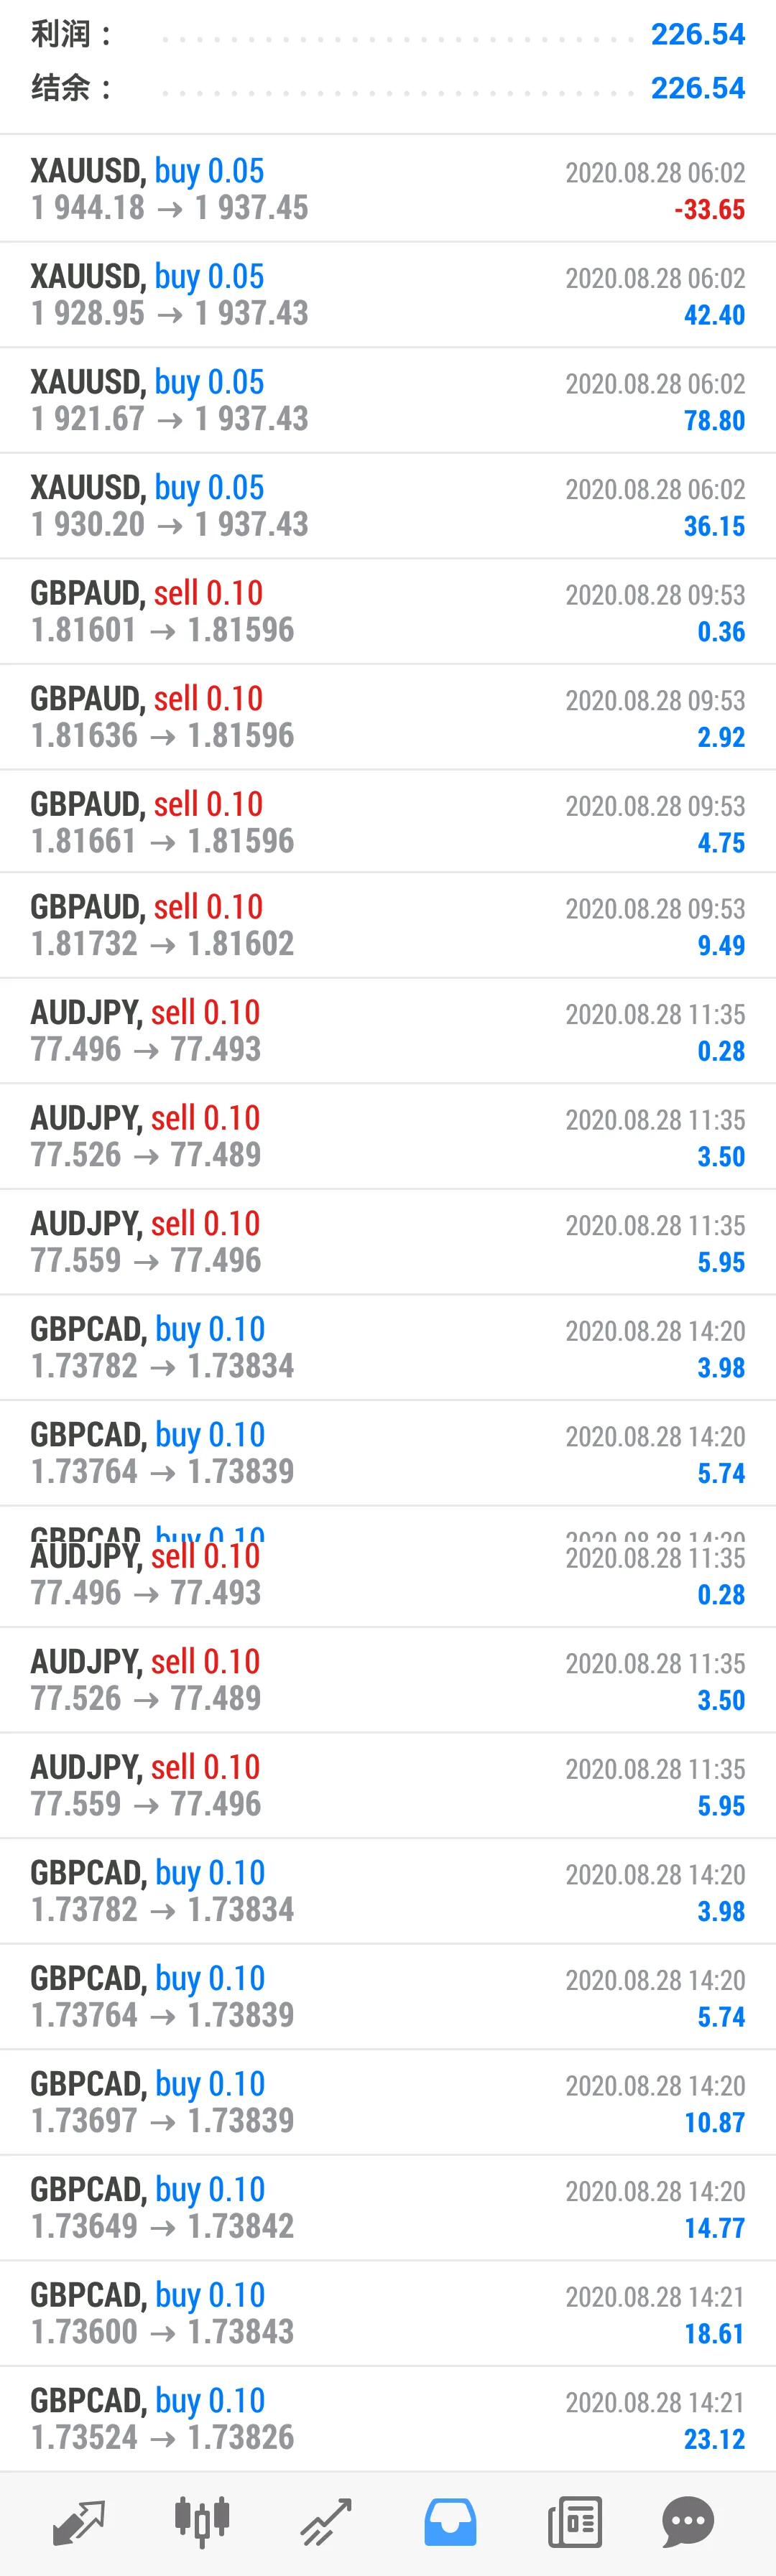This screenshot has height=2576, width=776.
Task: Select the History inbox tab icon
Action: click(x=450, y=2521)
